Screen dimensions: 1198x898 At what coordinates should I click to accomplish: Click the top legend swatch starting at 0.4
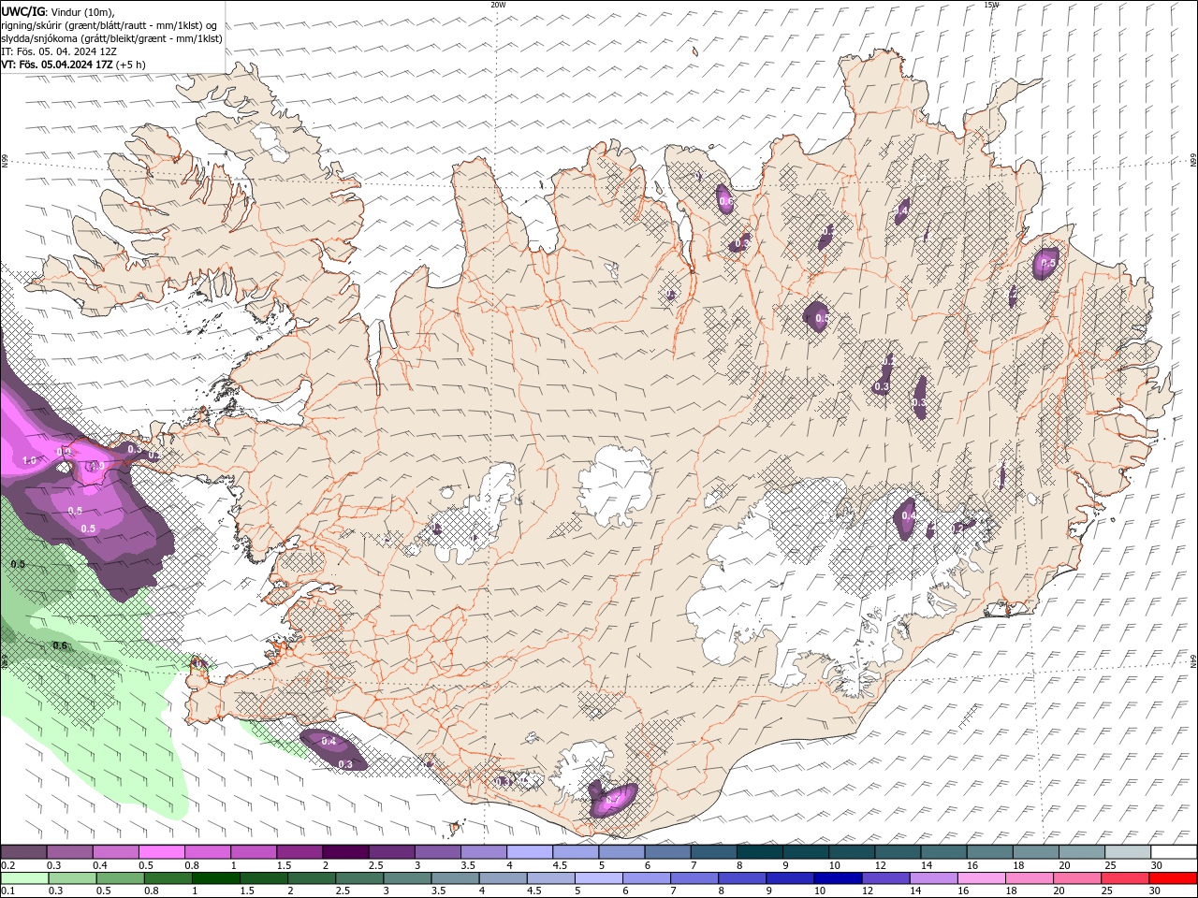point(116,852)
